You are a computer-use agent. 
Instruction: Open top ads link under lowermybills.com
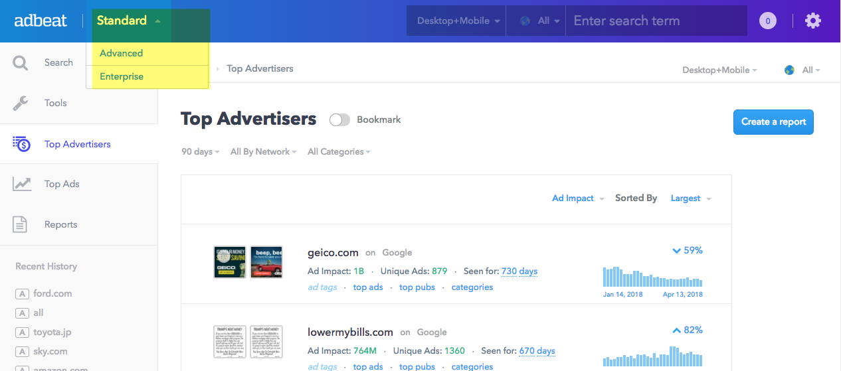click(368, 366)
